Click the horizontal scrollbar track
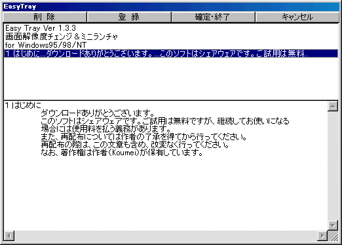The width and height of the screenshot is (342, 245). pos(166,236)
